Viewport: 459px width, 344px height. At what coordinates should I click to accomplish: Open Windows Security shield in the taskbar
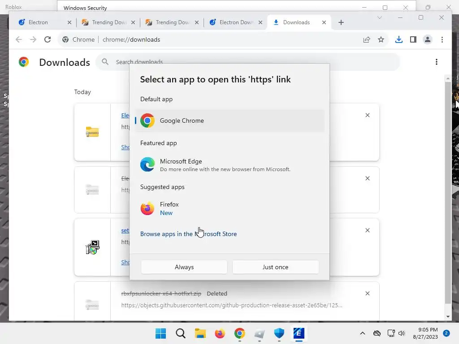point(279,333)
